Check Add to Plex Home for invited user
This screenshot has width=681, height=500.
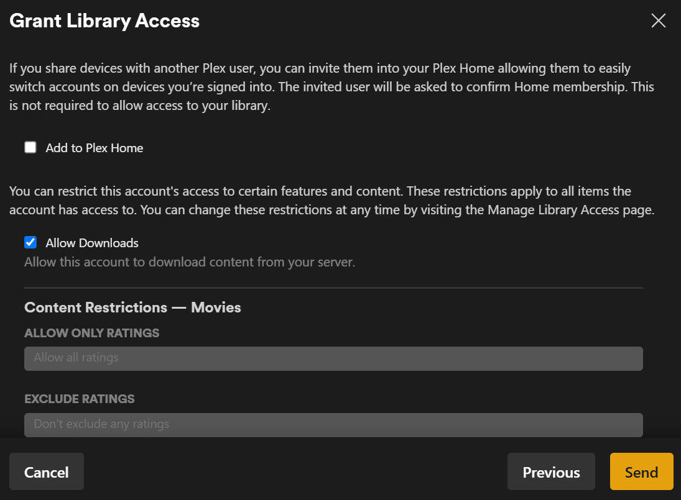(30, 147)
